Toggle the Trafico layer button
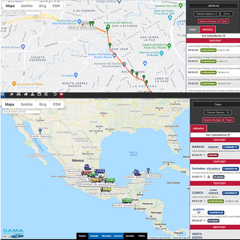This screenshot has height=240, width=240. (x=142, y=236)
